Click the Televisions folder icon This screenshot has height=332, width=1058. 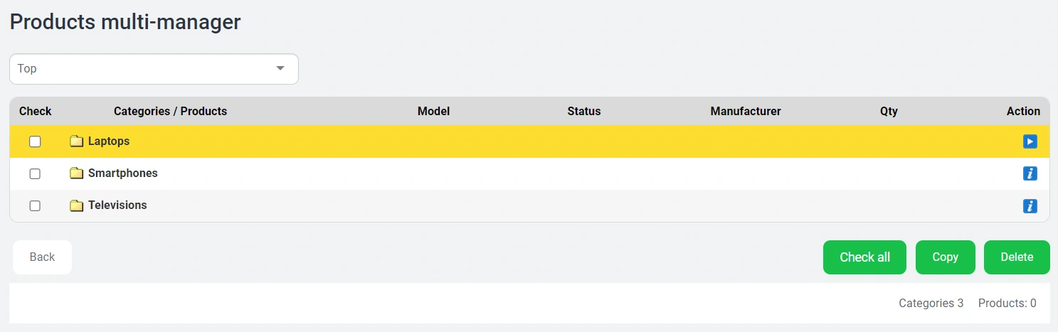click(x=77, y=205)
